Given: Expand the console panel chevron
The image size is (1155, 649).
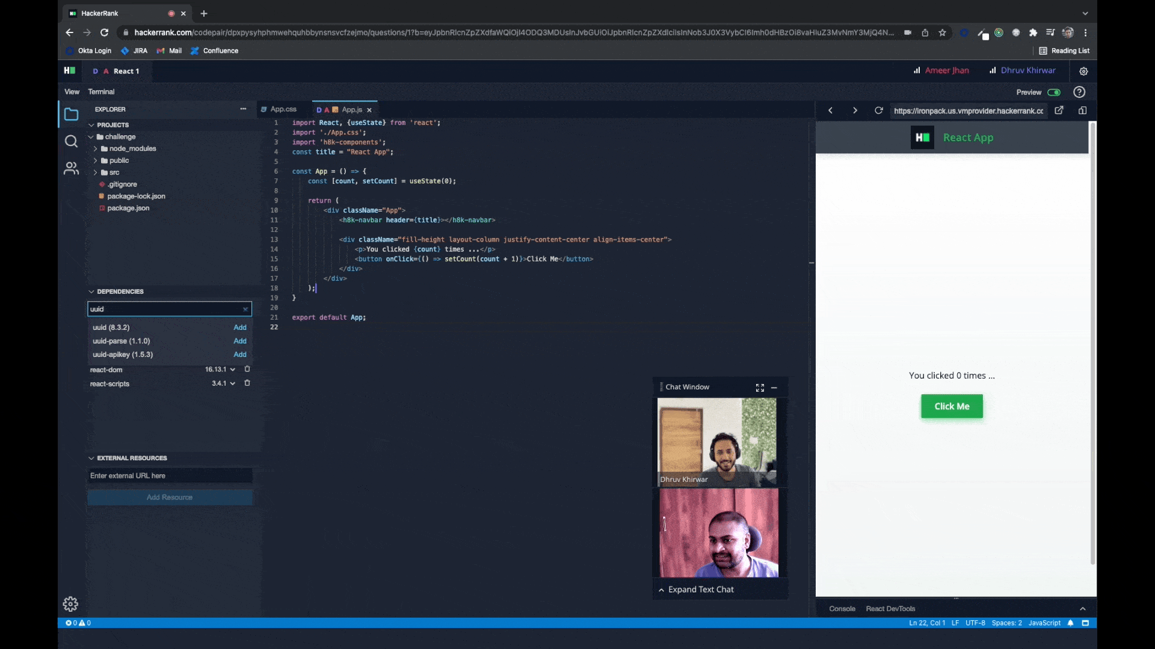Looking at the screenshot, I should (x=1082, y=609).
